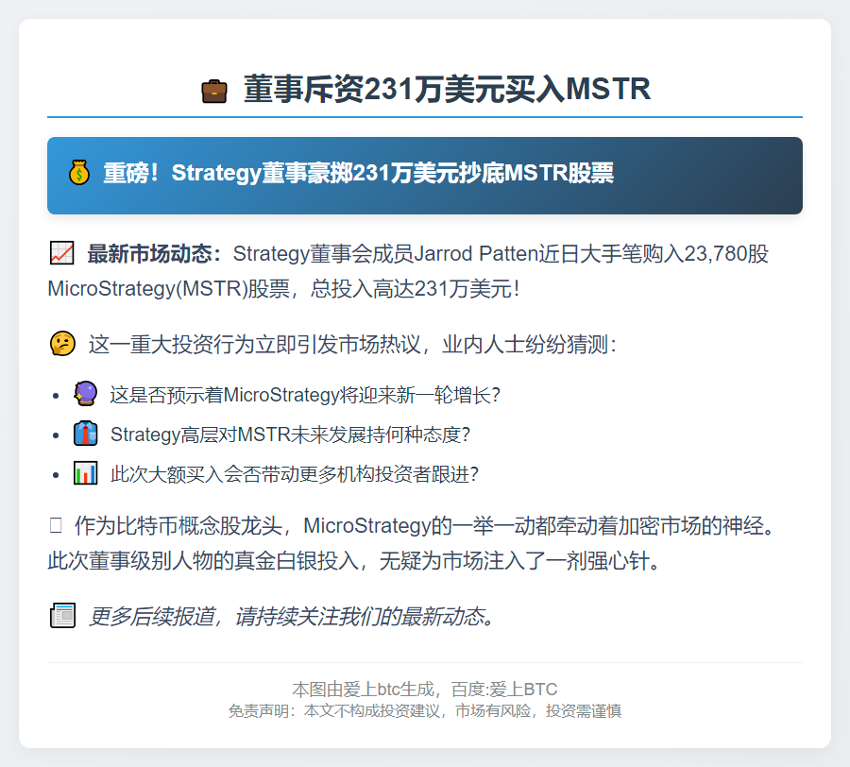Click the italic text 更多后续报道，请持续关注
The height and width of the screenshot is (767, 850).
(291, 618)
